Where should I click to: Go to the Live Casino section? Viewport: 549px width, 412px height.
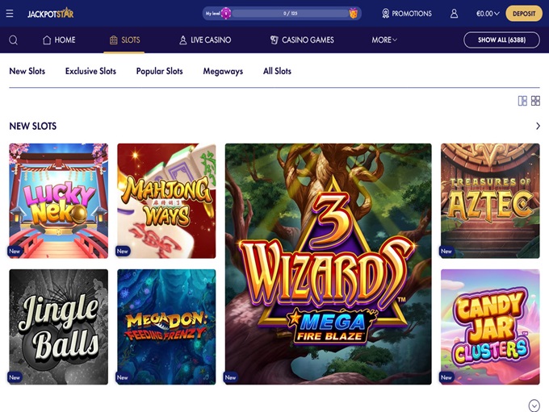tap(205, 40)
